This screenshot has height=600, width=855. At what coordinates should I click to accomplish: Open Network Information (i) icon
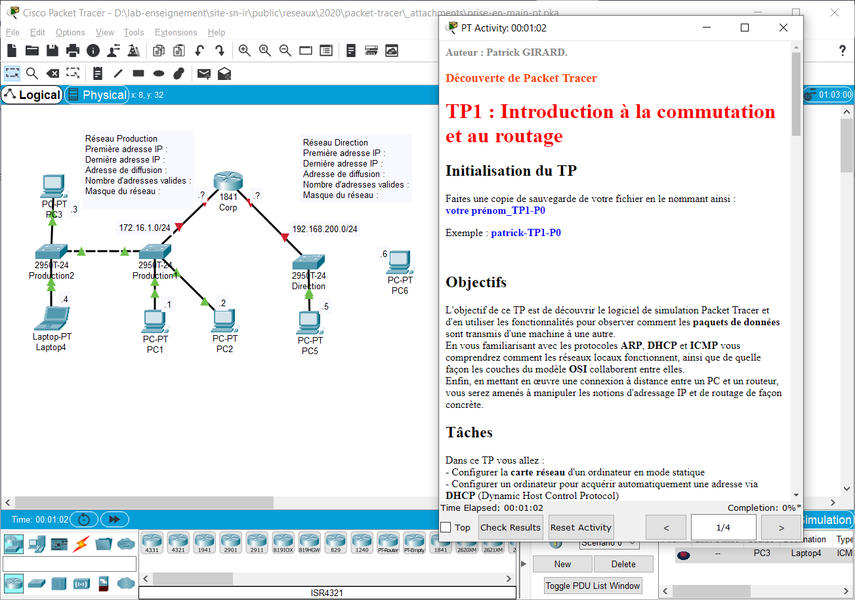(x=93, y=50)
